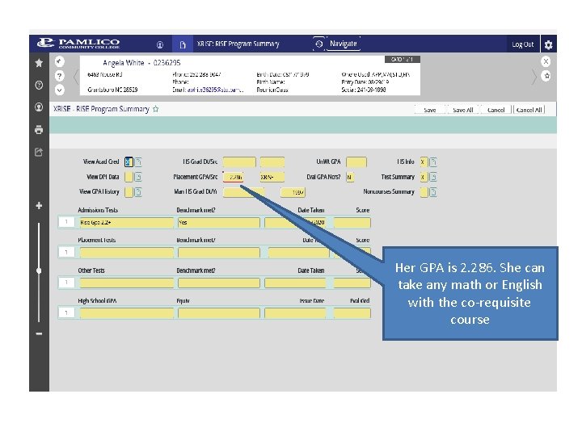Click the View Acad Cred field
Image resolution: width=582 pixels, height=436 pixels.
point(129,162)
